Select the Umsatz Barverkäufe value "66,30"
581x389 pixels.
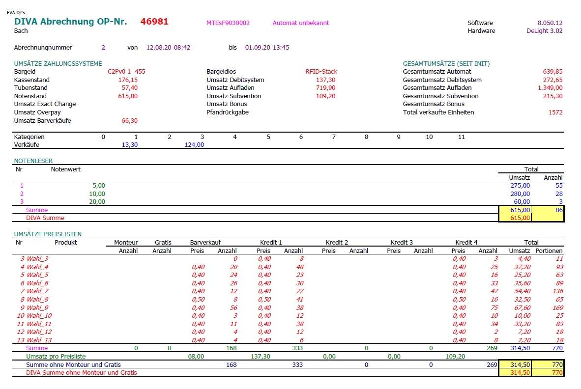coord(130,121)
